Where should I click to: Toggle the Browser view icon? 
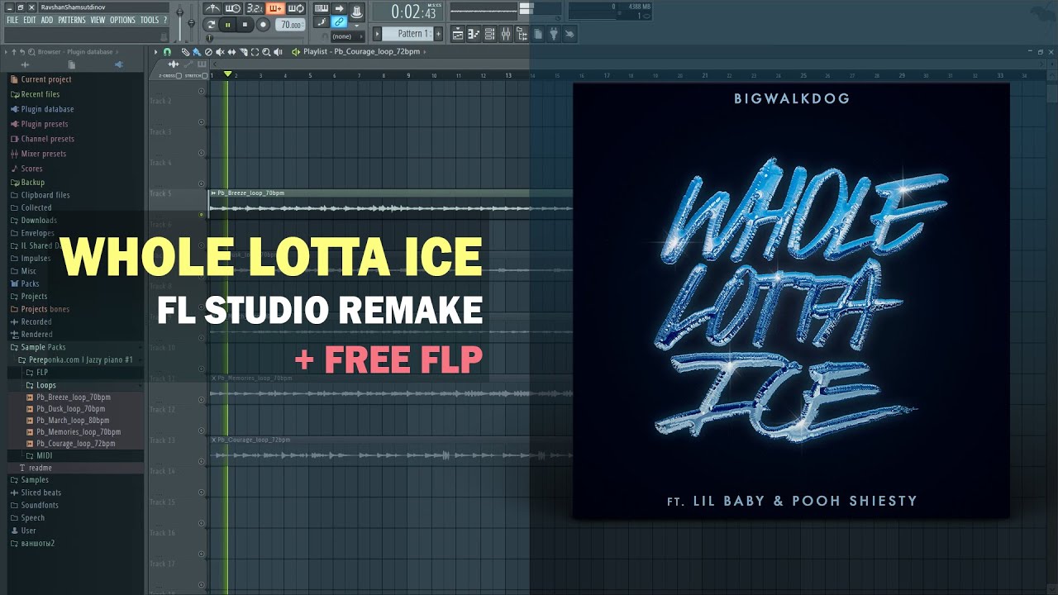click(x=522, y=34)
